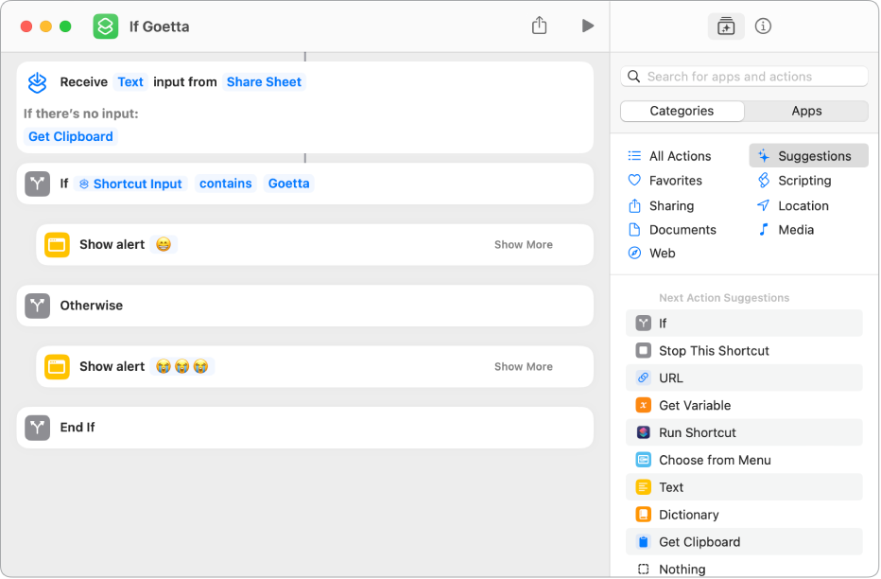Click the search for apps and actions field
This screenshot has width=881, height=579.
(x=745, y=77)
